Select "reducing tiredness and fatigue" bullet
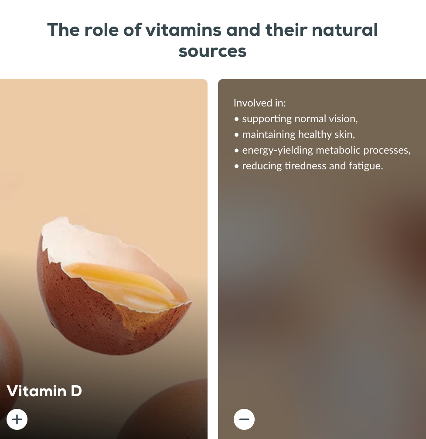This screenshot has width=426, height=439. pos(309,166)
